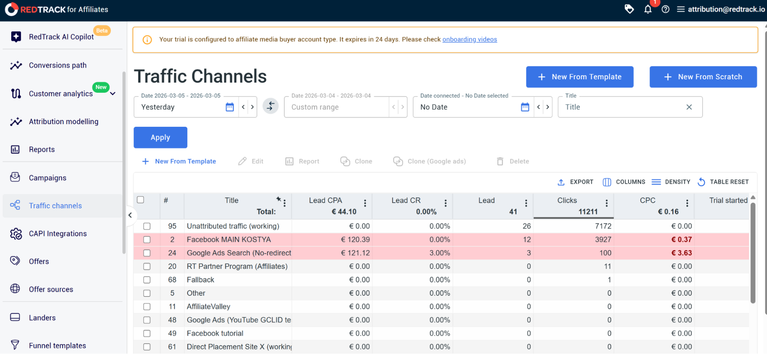The height and width of the screenshot is (354, 767).
Task: Change table DENSITY
Action: (671, 182)
